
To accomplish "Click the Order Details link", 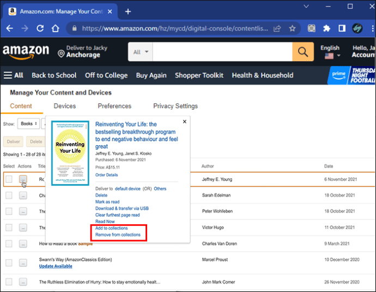I will 106,175.
